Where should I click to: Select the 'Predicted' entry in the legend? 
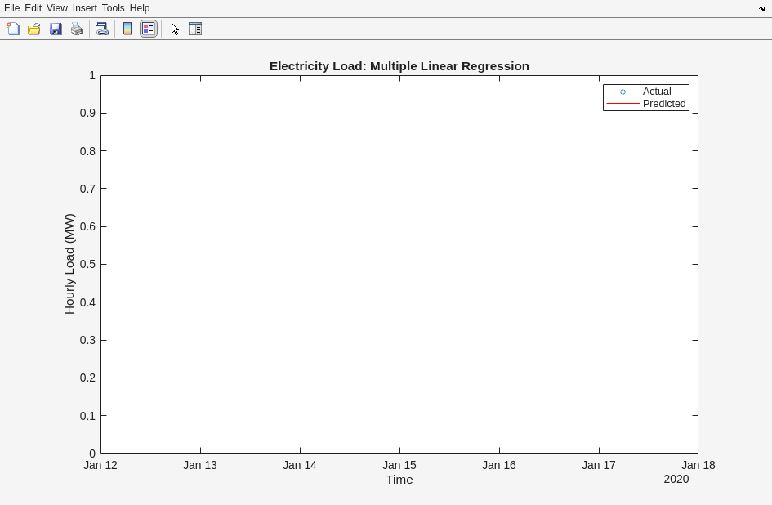(x=663, y=104)
